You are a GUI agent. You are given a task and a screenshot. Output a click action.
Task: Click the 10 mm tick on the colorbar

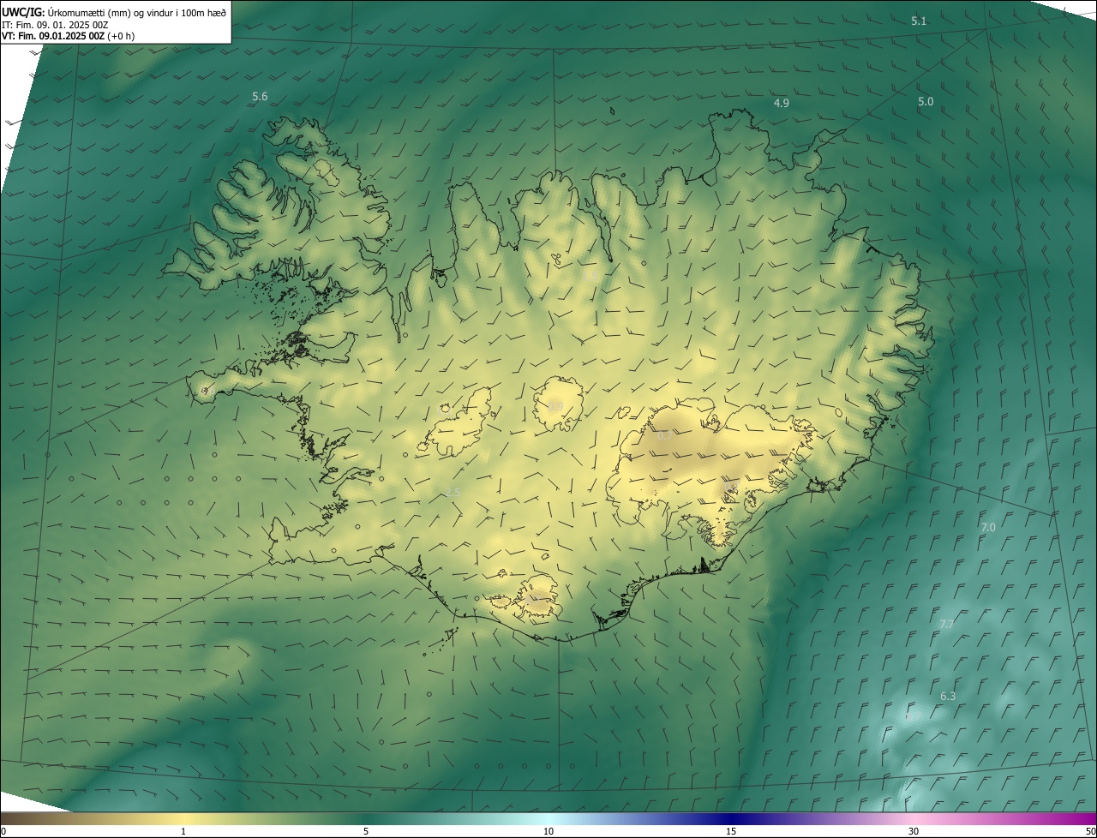tap(548, 831)
